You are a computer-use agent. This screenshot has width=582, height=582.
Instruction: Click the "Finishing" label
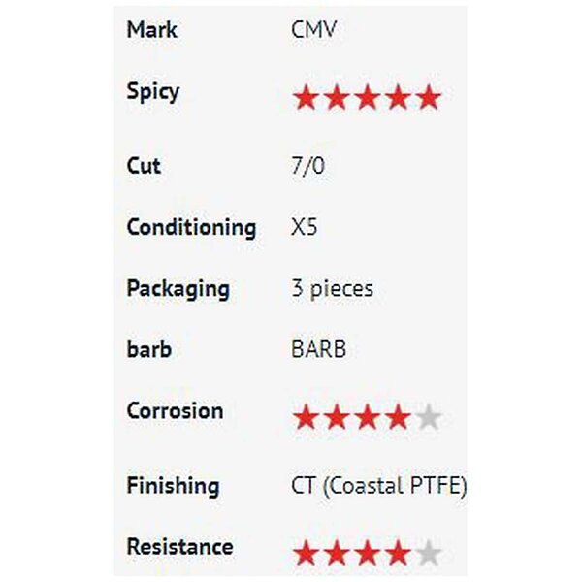pyautogui.click(x=173, y=486)
